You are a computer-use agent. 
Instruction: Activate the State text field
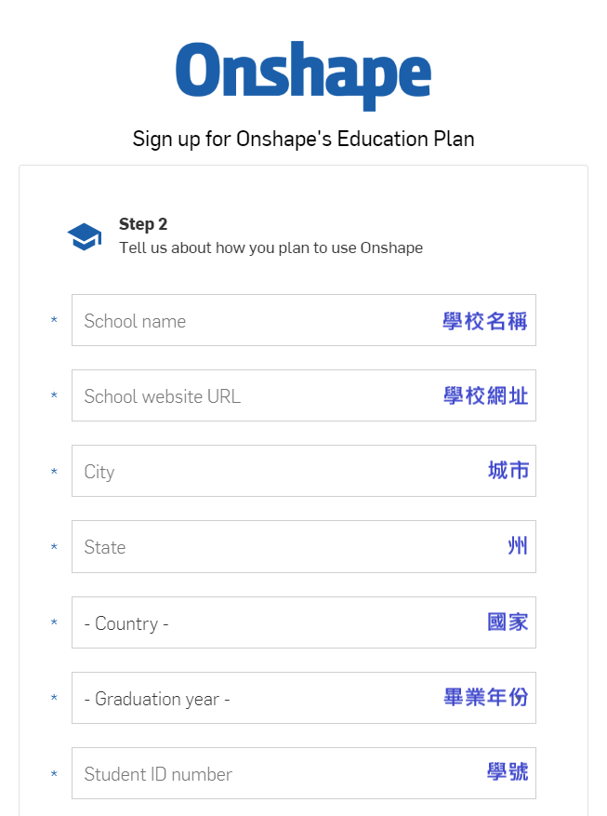[303, 546]
